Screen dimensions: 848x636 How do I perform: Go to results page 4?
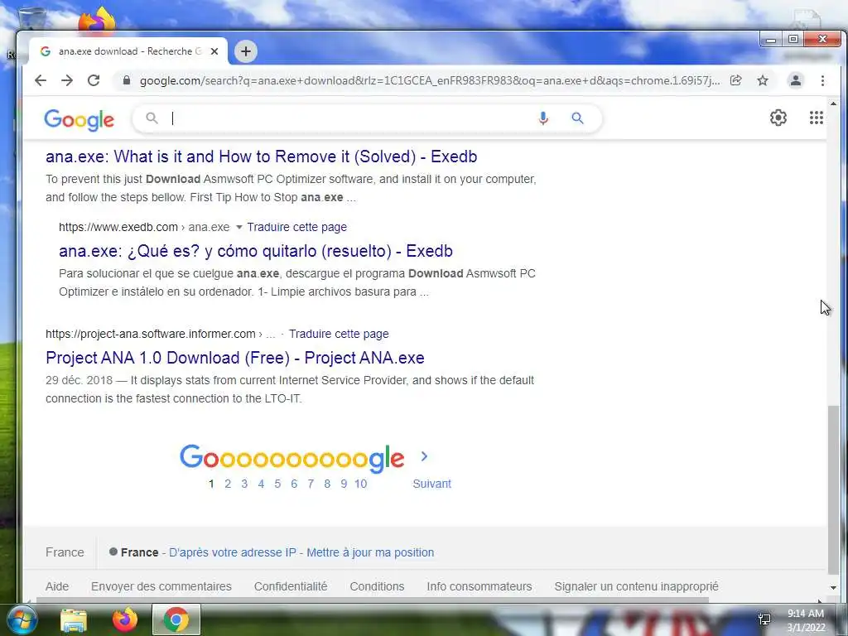tap(261, 484)
